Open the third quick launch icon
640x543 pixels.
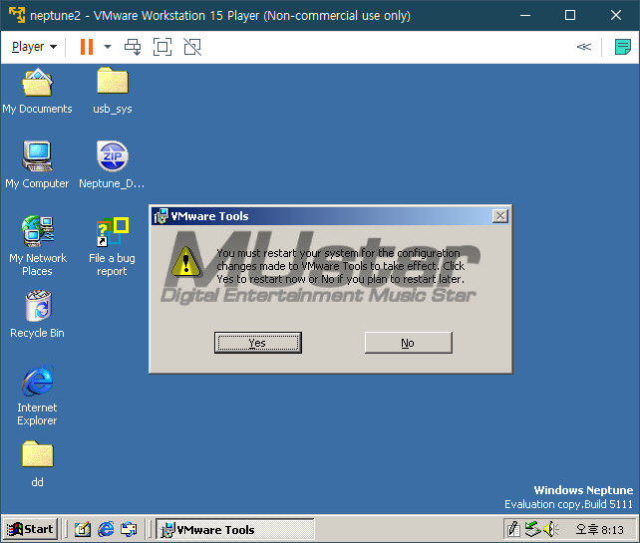click(x=129, y=529)
